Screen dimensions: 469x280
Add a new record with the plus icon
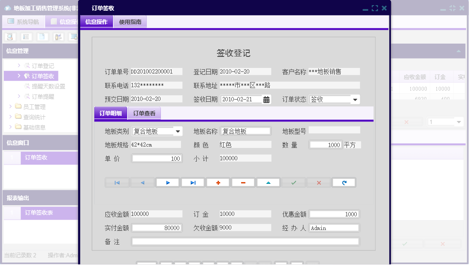pyautogui.click(x=218, y=182)
